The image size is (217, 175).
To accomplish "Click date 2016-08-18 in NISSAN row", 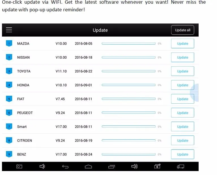I will pyautogui.click(x=83, y=57).
